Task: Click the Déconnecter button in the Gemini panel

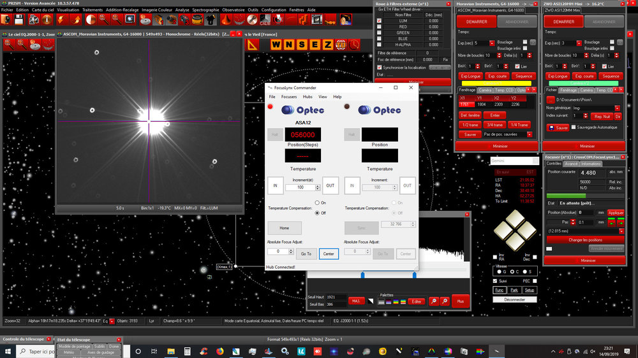Action: [514, 299]
